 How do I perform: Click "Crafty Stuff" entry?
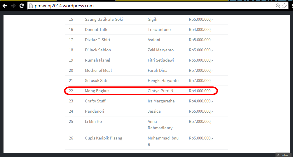95,101
